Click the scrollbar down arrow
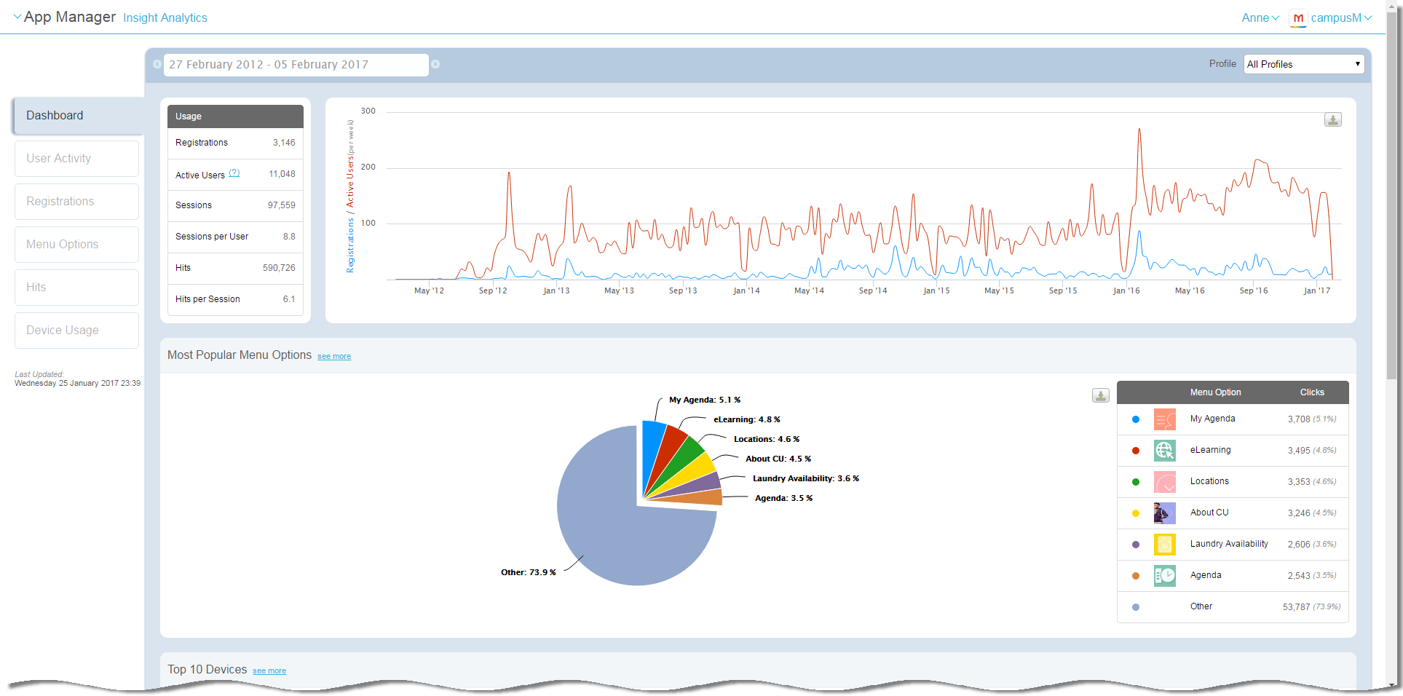 pos(1391,684)
